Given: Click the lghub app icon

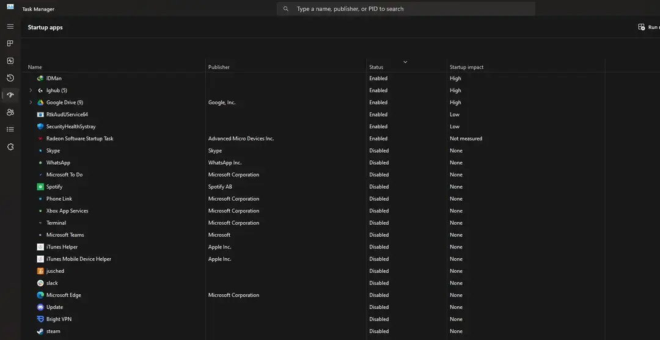Looking at the screenshot, I should 40,90.
